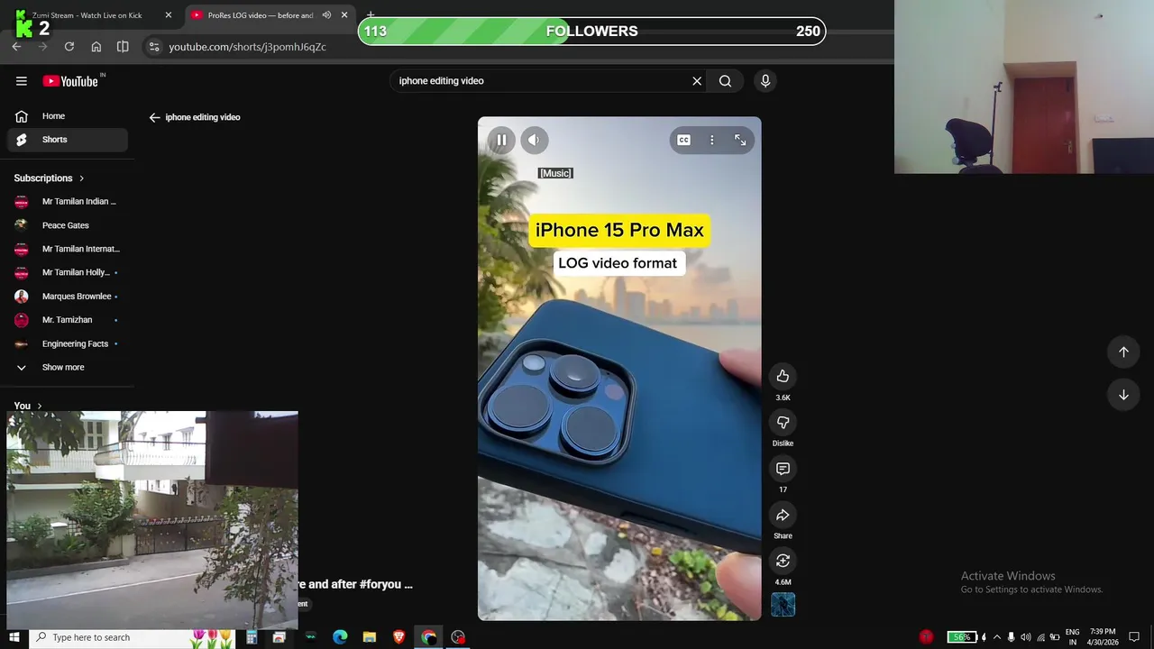Show hidden system tray icons chevron
This screenshot has width=1154, height=649.
click(x=997, y=637)
